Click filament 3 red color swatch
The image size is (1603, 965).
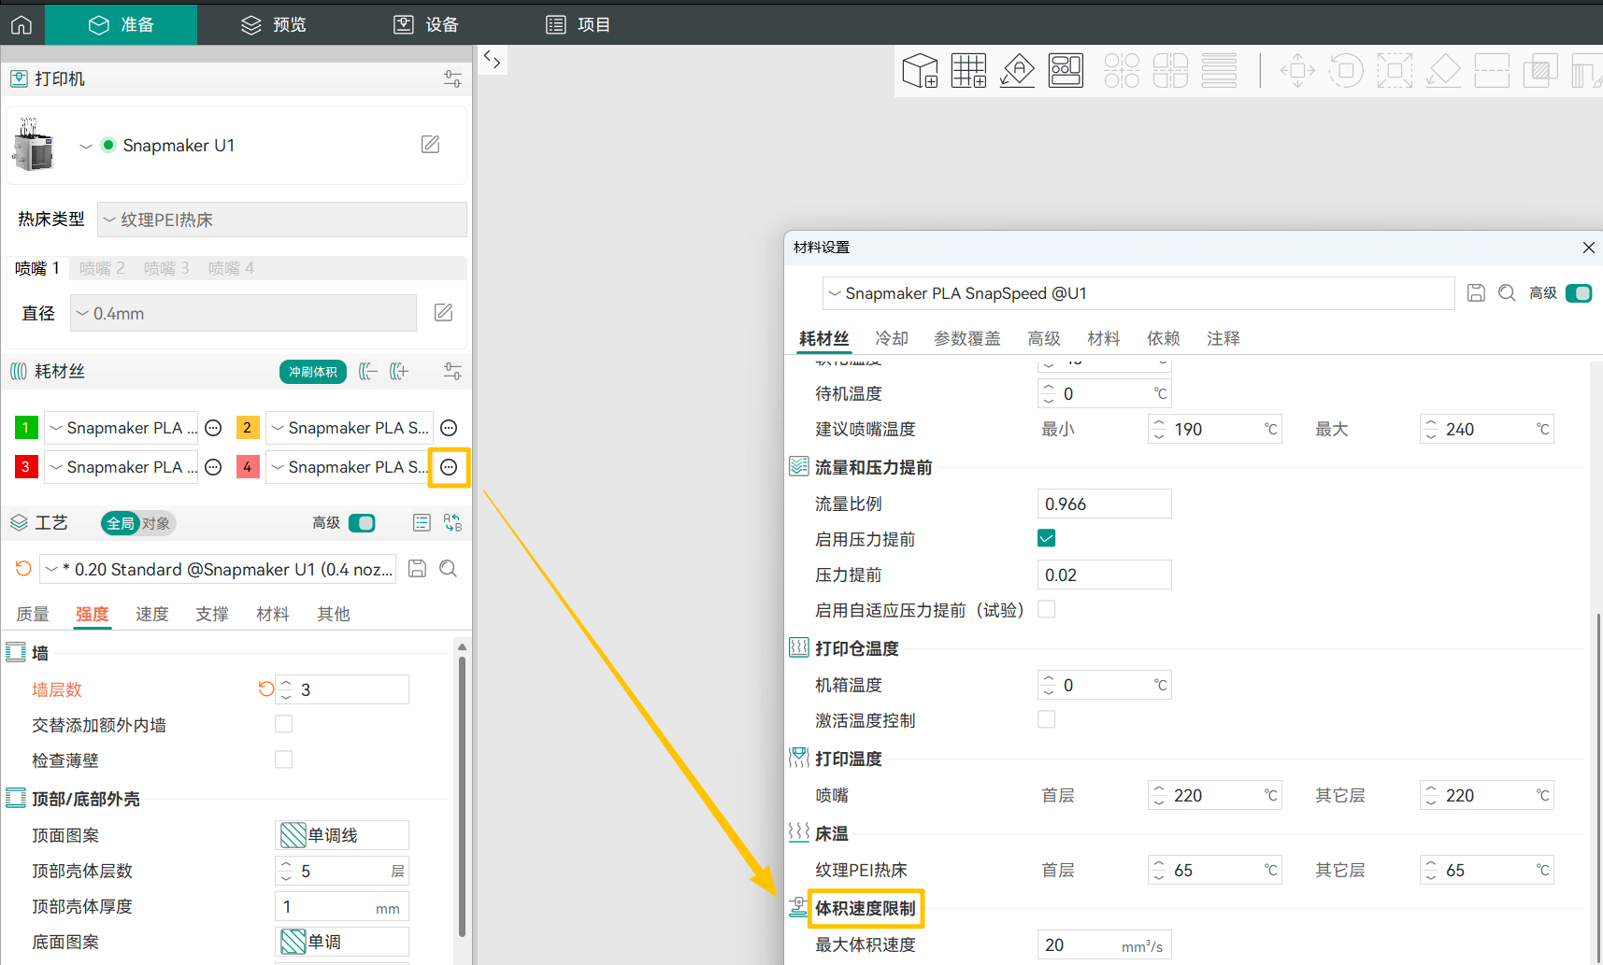coord(26,467)
